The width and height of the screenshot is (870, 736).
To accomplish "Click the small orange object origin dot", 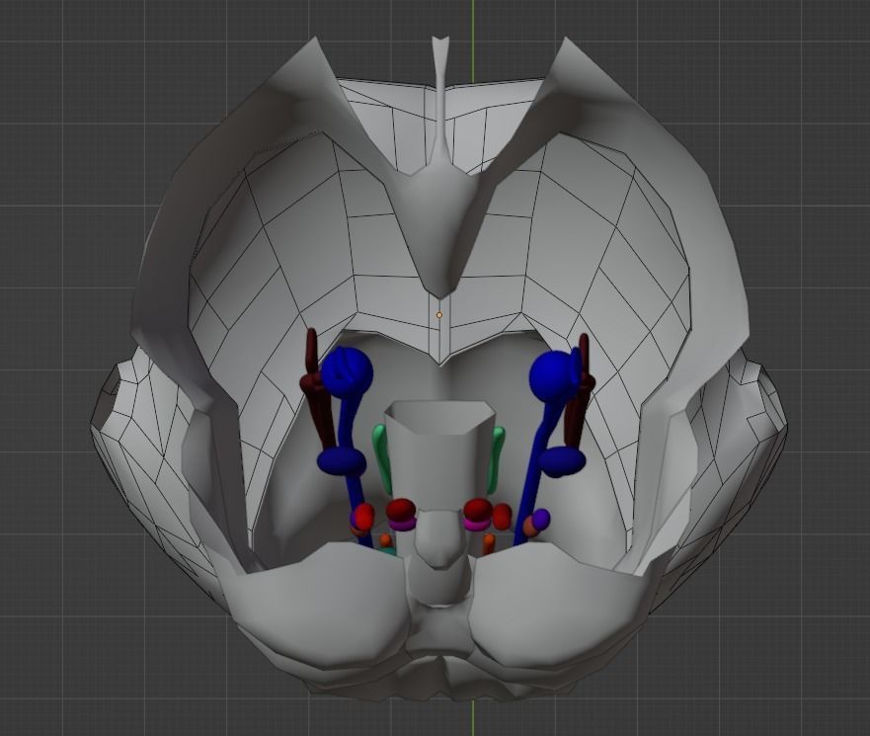I will tap(439, 315).
